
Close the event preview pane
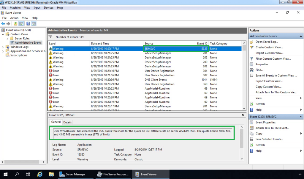[x=243, y=115]
